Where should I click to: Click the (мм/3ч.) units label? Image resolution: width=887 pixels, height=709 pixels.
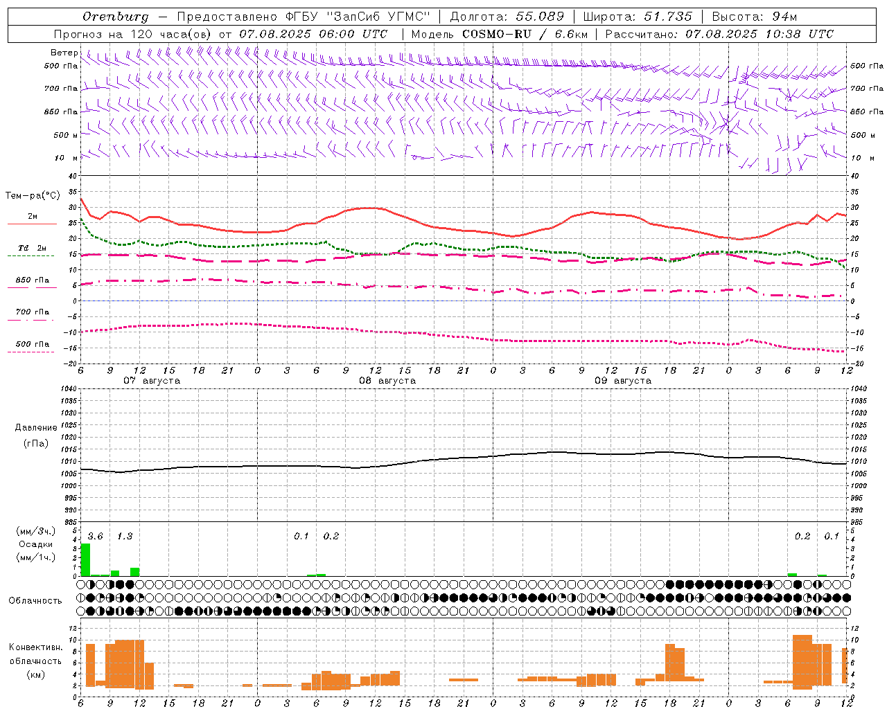point(36,532)
